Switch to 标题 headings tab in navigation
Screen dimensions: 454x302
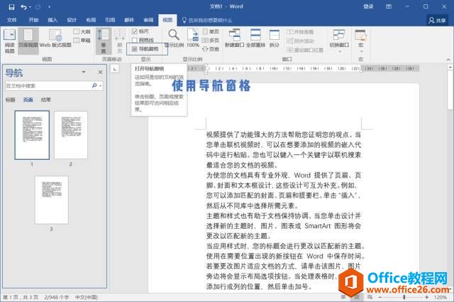pos(10,100)
